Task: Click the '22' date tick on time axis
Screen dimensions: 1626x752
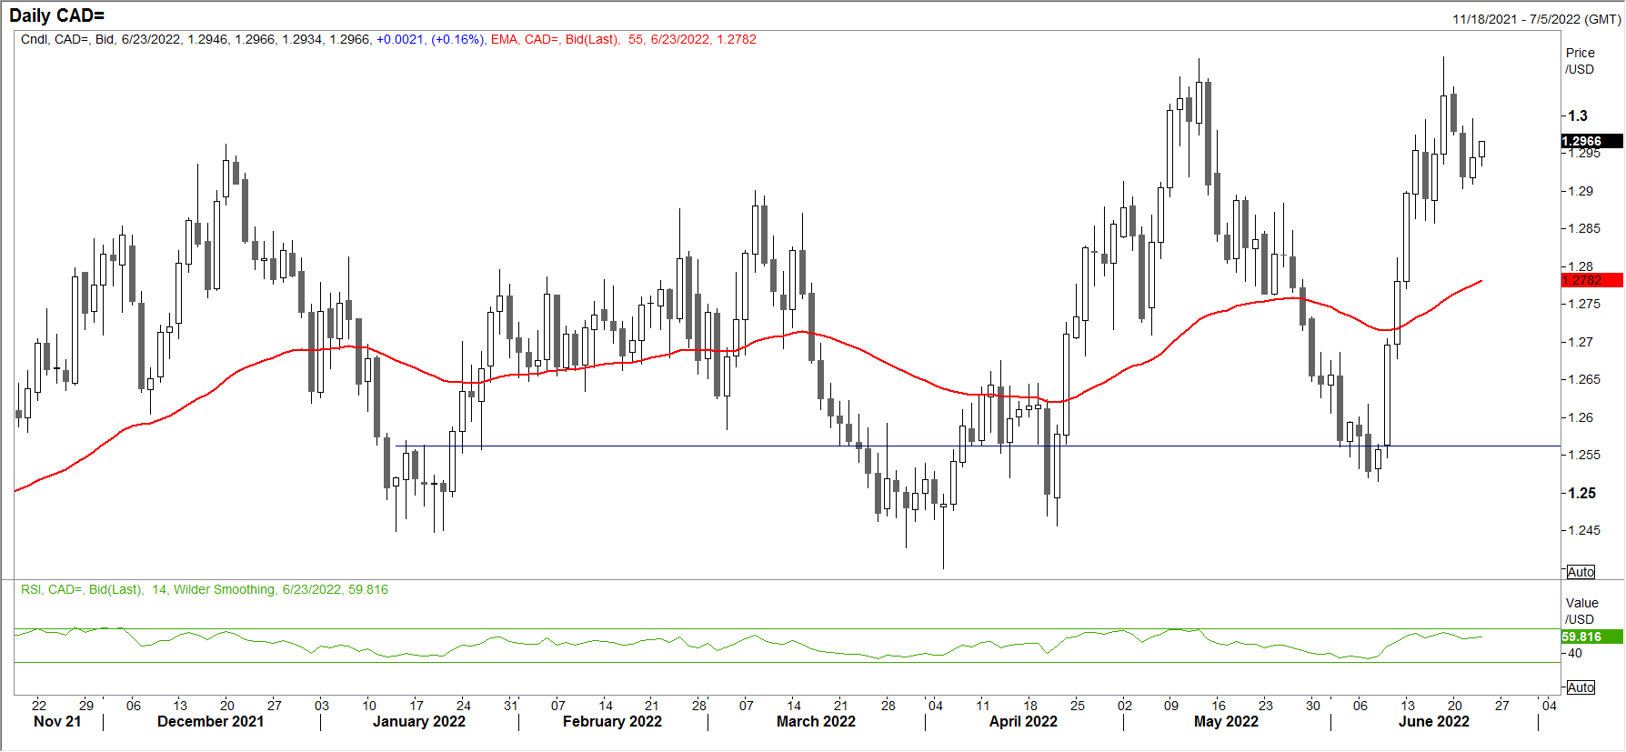Action: click(x=39, y=705)
